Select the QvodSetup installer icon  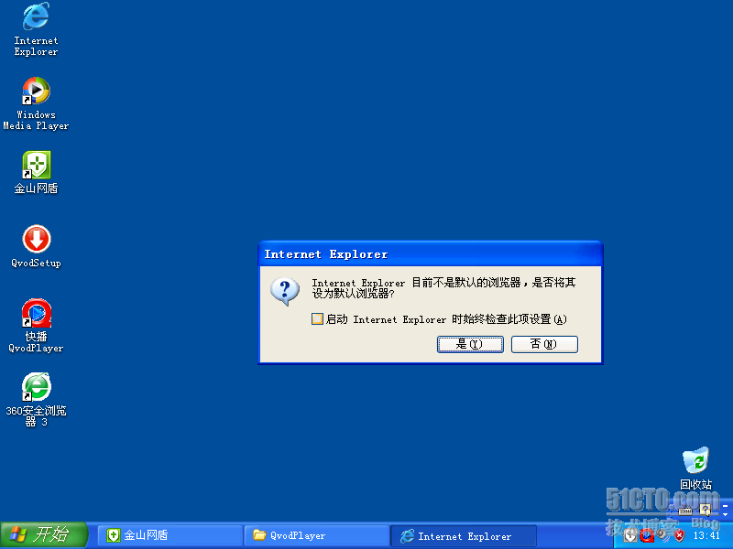[36, 246]
